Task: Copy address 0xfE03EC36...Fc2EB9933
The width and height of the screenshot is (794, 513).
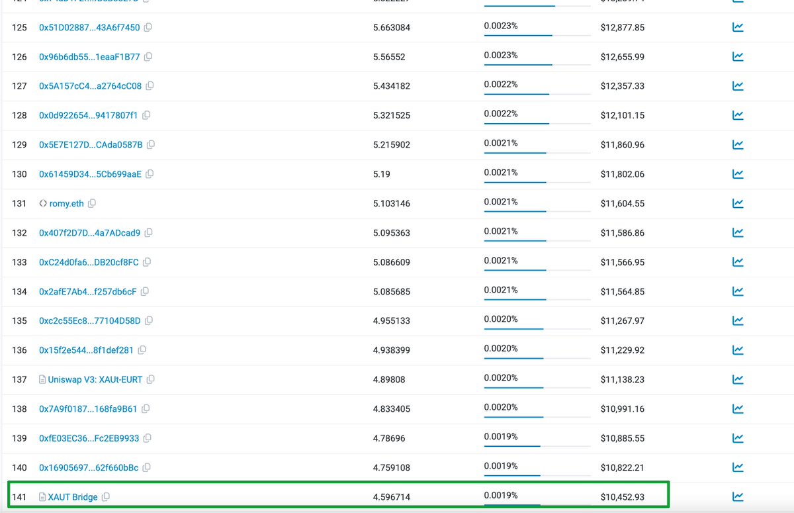Action: (x=148, y=438)
